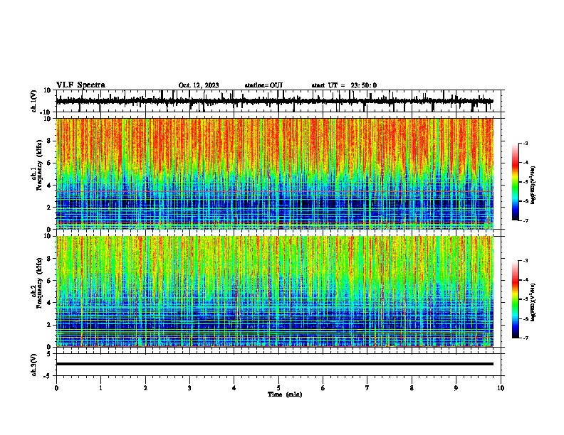Click the ch.1 spectrogram plot area
Screen dimensions: 564x435
(x=274, y=173)
